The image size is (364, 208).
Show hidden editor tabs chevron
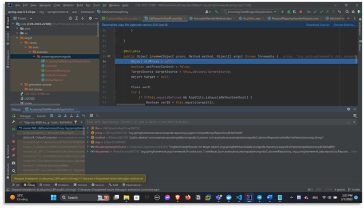point(348,18)
